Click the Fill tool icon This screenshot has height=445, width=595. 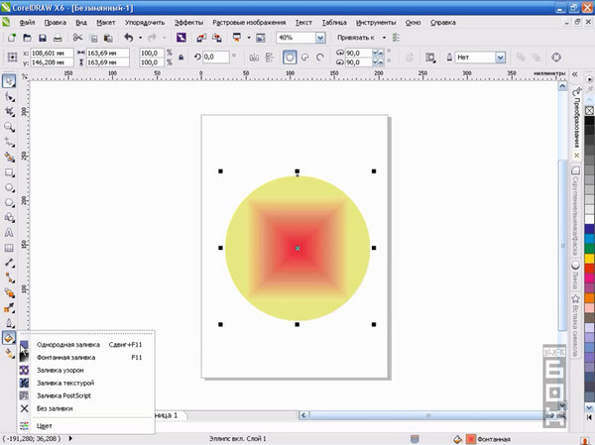10,337
